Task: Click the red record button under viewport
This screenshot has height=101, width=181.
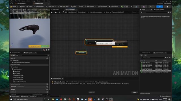Action: point(44,50)
